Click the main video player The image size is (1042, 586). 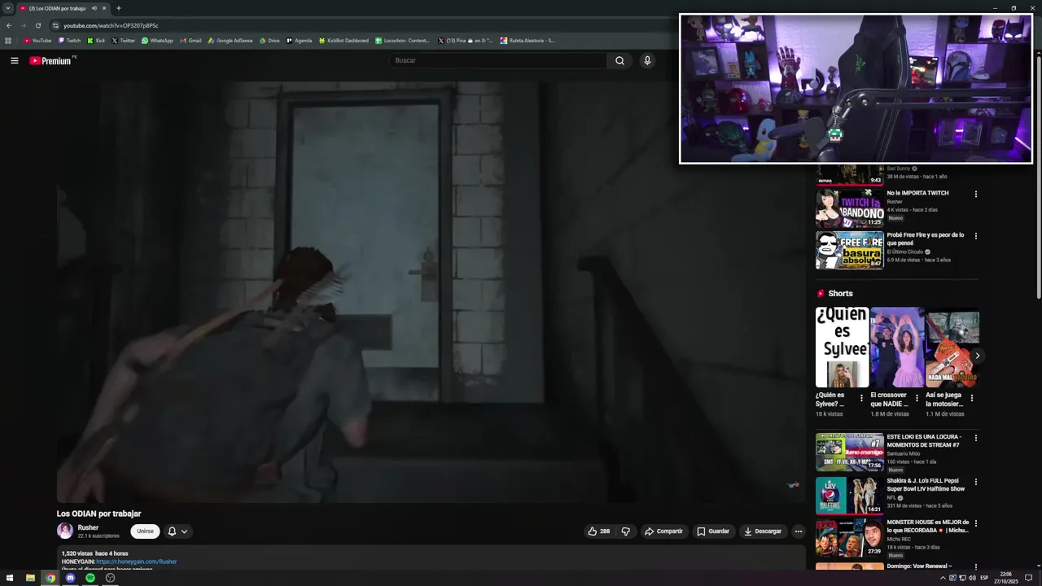click(431, 291)
